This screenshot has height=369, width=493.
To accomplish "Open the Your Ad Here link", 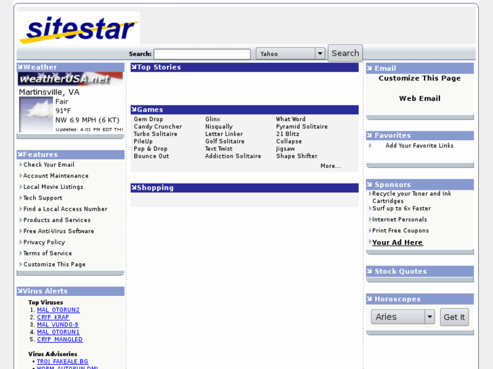I will [397, 242].
